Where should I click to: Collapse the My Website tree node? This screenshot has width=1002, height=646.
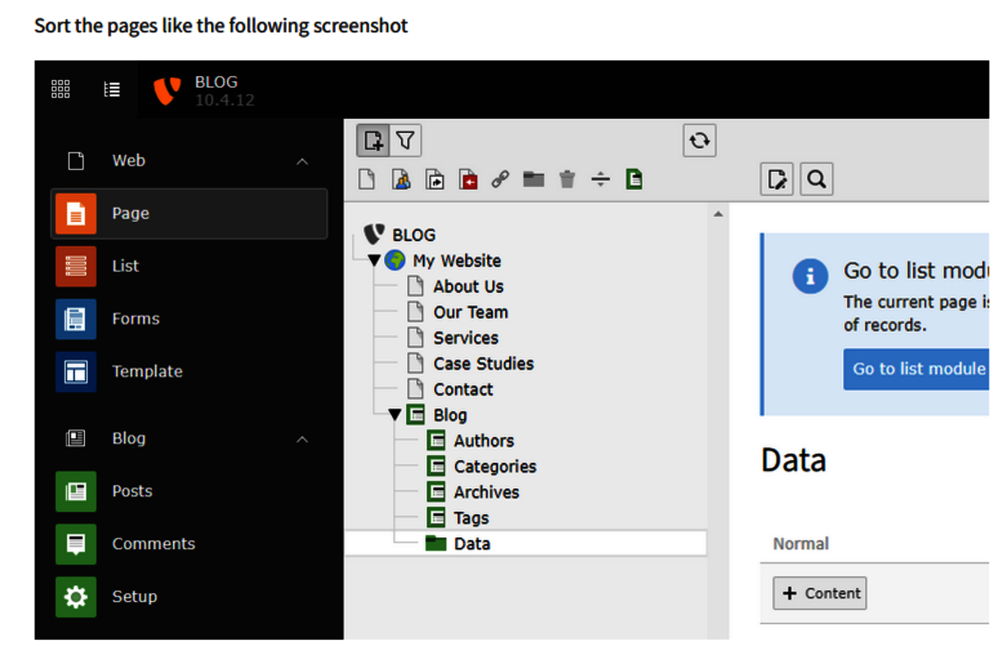(x=374, y=261)
